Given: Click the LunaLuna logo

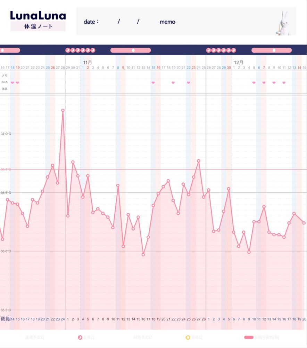Looking at the screenshot, I should coord(38,16).
